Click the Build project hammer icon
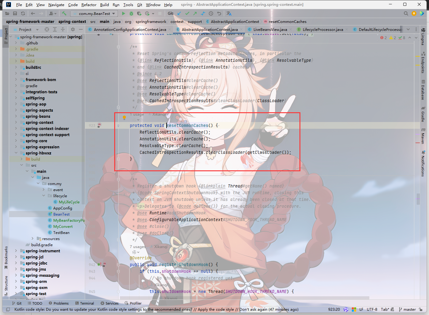This screenshot has height=315, width=429. [x=64, y=13]
